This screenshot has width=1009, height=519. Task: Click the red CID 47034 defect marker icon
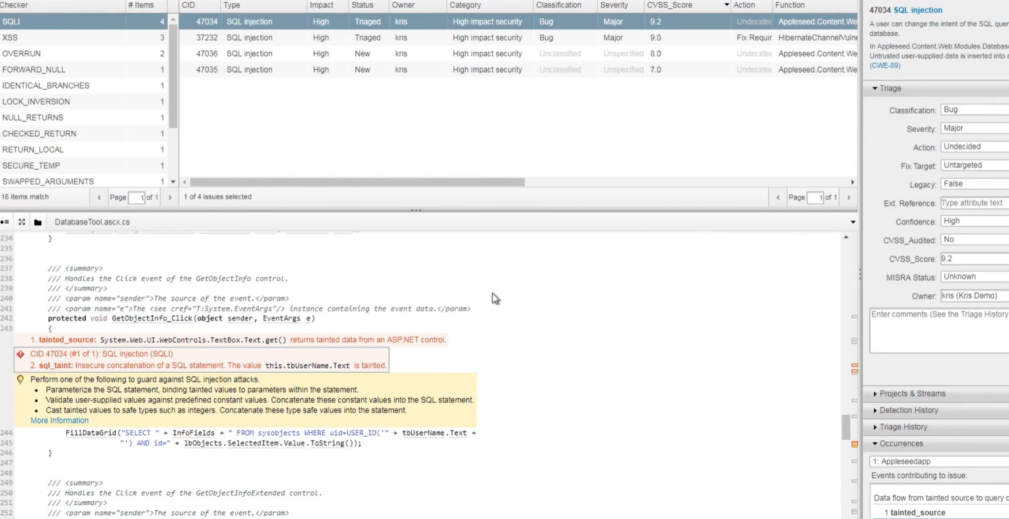(21, 354)
